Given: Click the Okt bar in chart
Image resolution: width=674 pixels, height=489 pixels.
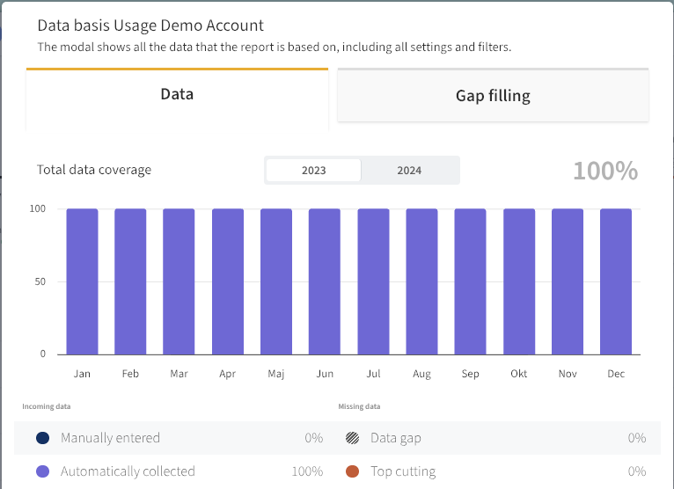Looking at the screenshot, I should click(x=519, y=281).
